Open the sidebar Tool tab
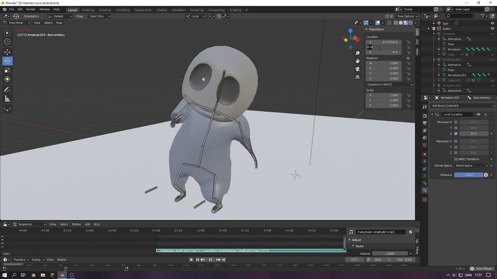Screen dimensions: 497x279 (x=417, y=41)
